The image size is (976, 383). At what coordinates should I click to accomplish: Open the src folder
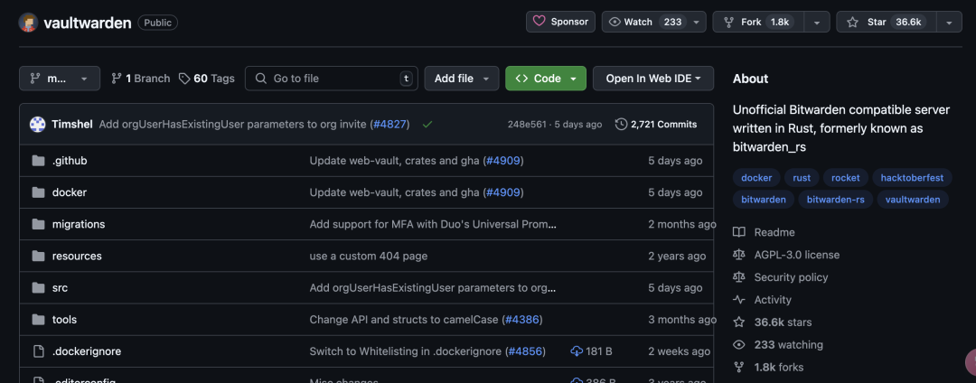60,288
